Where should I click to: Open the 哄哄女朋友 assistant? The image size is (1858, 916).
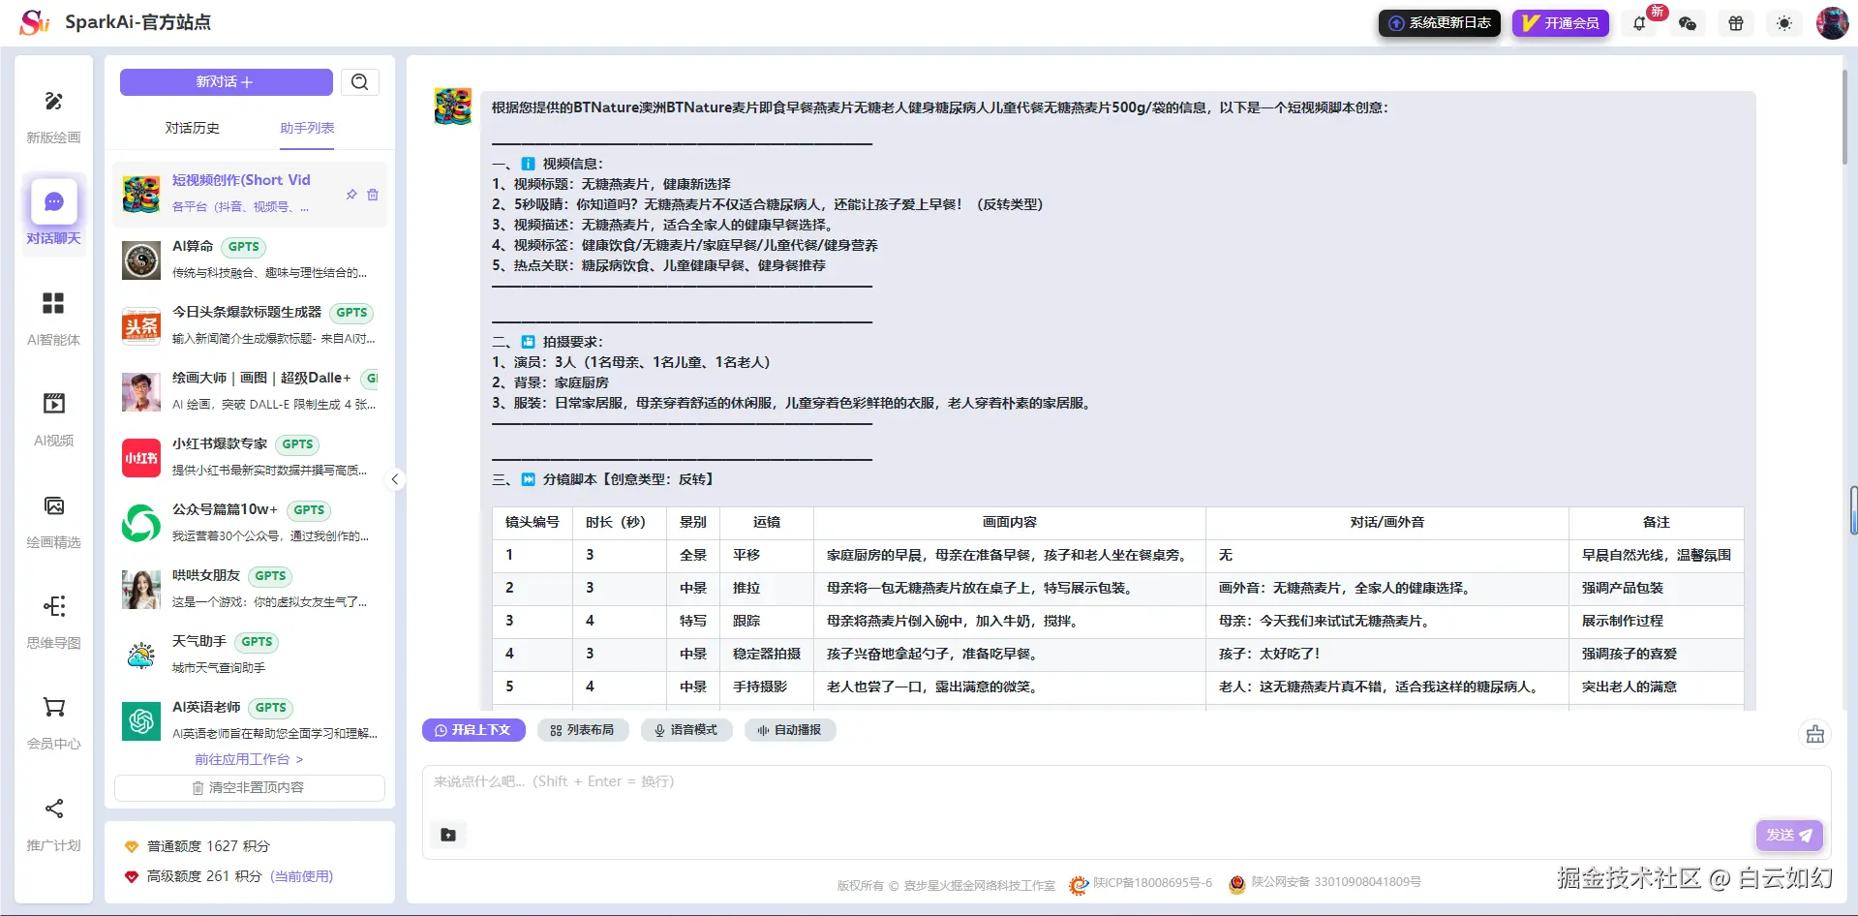250,590
